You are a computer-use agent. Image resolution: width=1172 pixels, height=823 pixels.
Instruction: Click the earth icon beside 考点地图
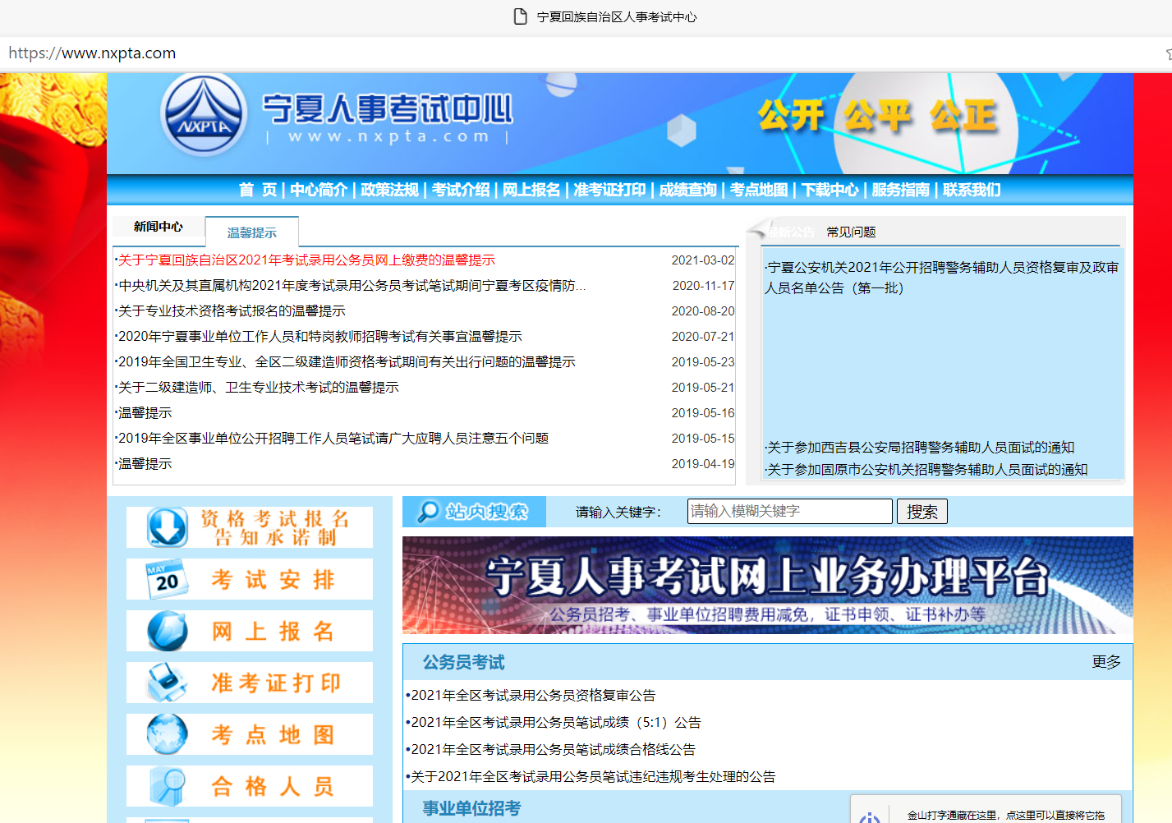coord(168,734)
